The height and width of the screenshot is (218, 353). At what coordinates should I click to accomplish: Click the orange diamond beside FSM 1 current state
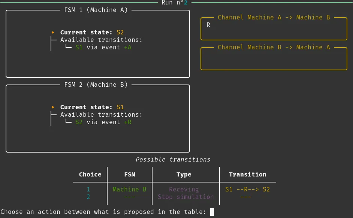[x=53, y=33]
